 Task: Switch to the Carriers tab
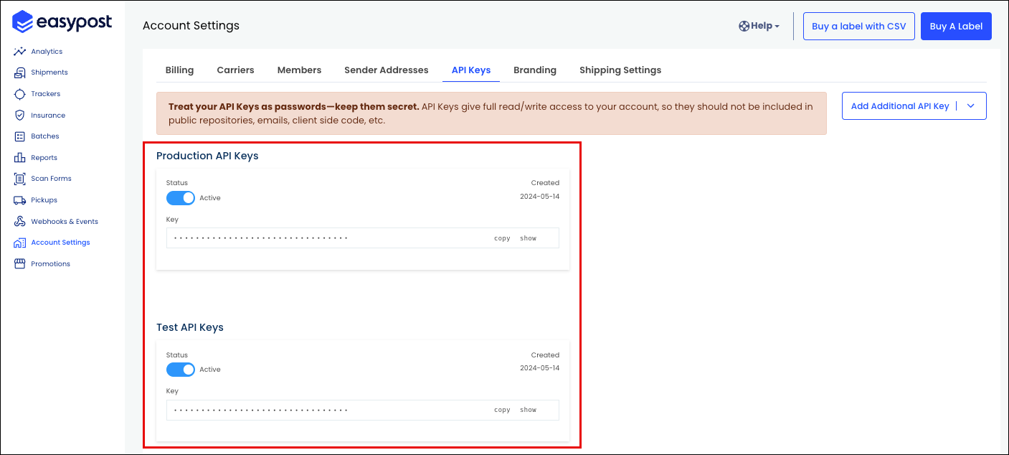tap(235, 70)
